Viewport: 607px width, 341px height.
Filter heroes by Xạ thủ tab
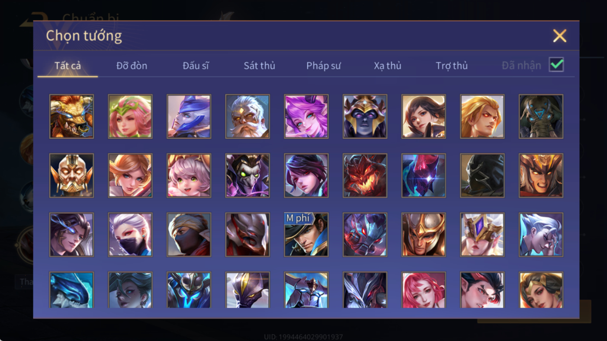(x=388, y=66)
